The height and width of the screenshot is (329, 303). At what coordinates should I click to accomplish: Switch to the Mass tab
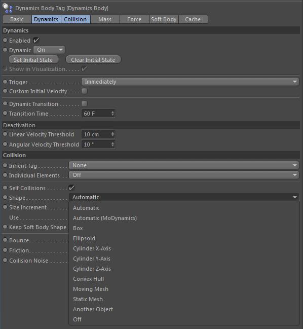(x=105, y=19)
